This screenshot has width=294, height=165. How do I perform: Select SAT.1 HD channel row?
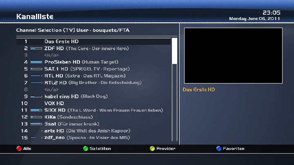tap(94, 69)
